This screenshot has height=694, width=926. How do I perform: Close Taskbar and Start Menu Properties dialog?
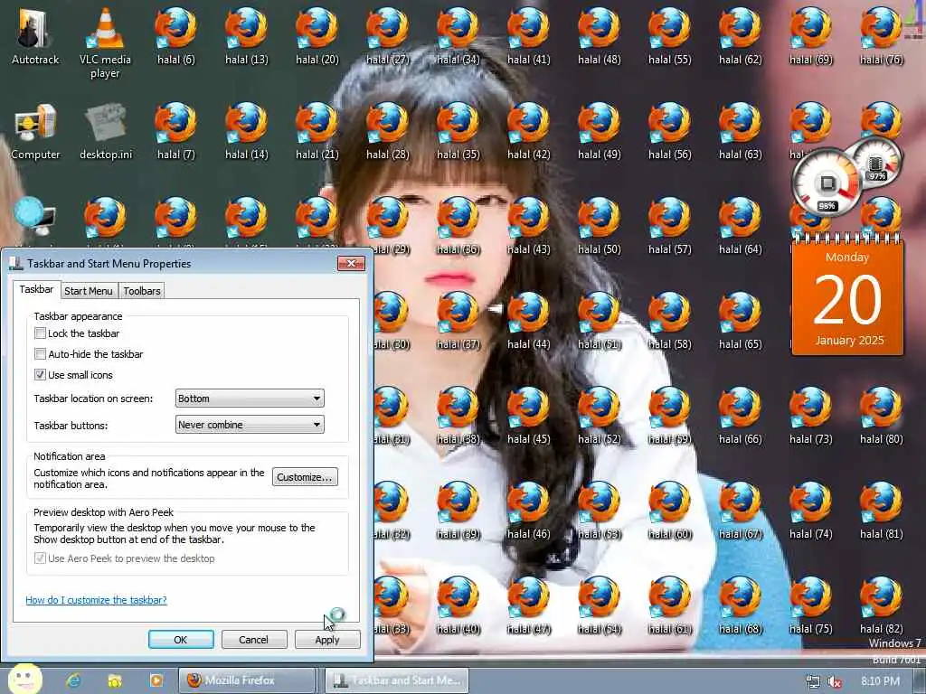[351, 263]
